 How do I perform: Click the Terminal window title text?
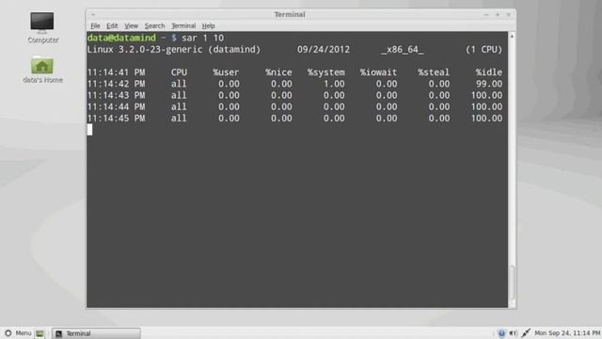(290, 15)
